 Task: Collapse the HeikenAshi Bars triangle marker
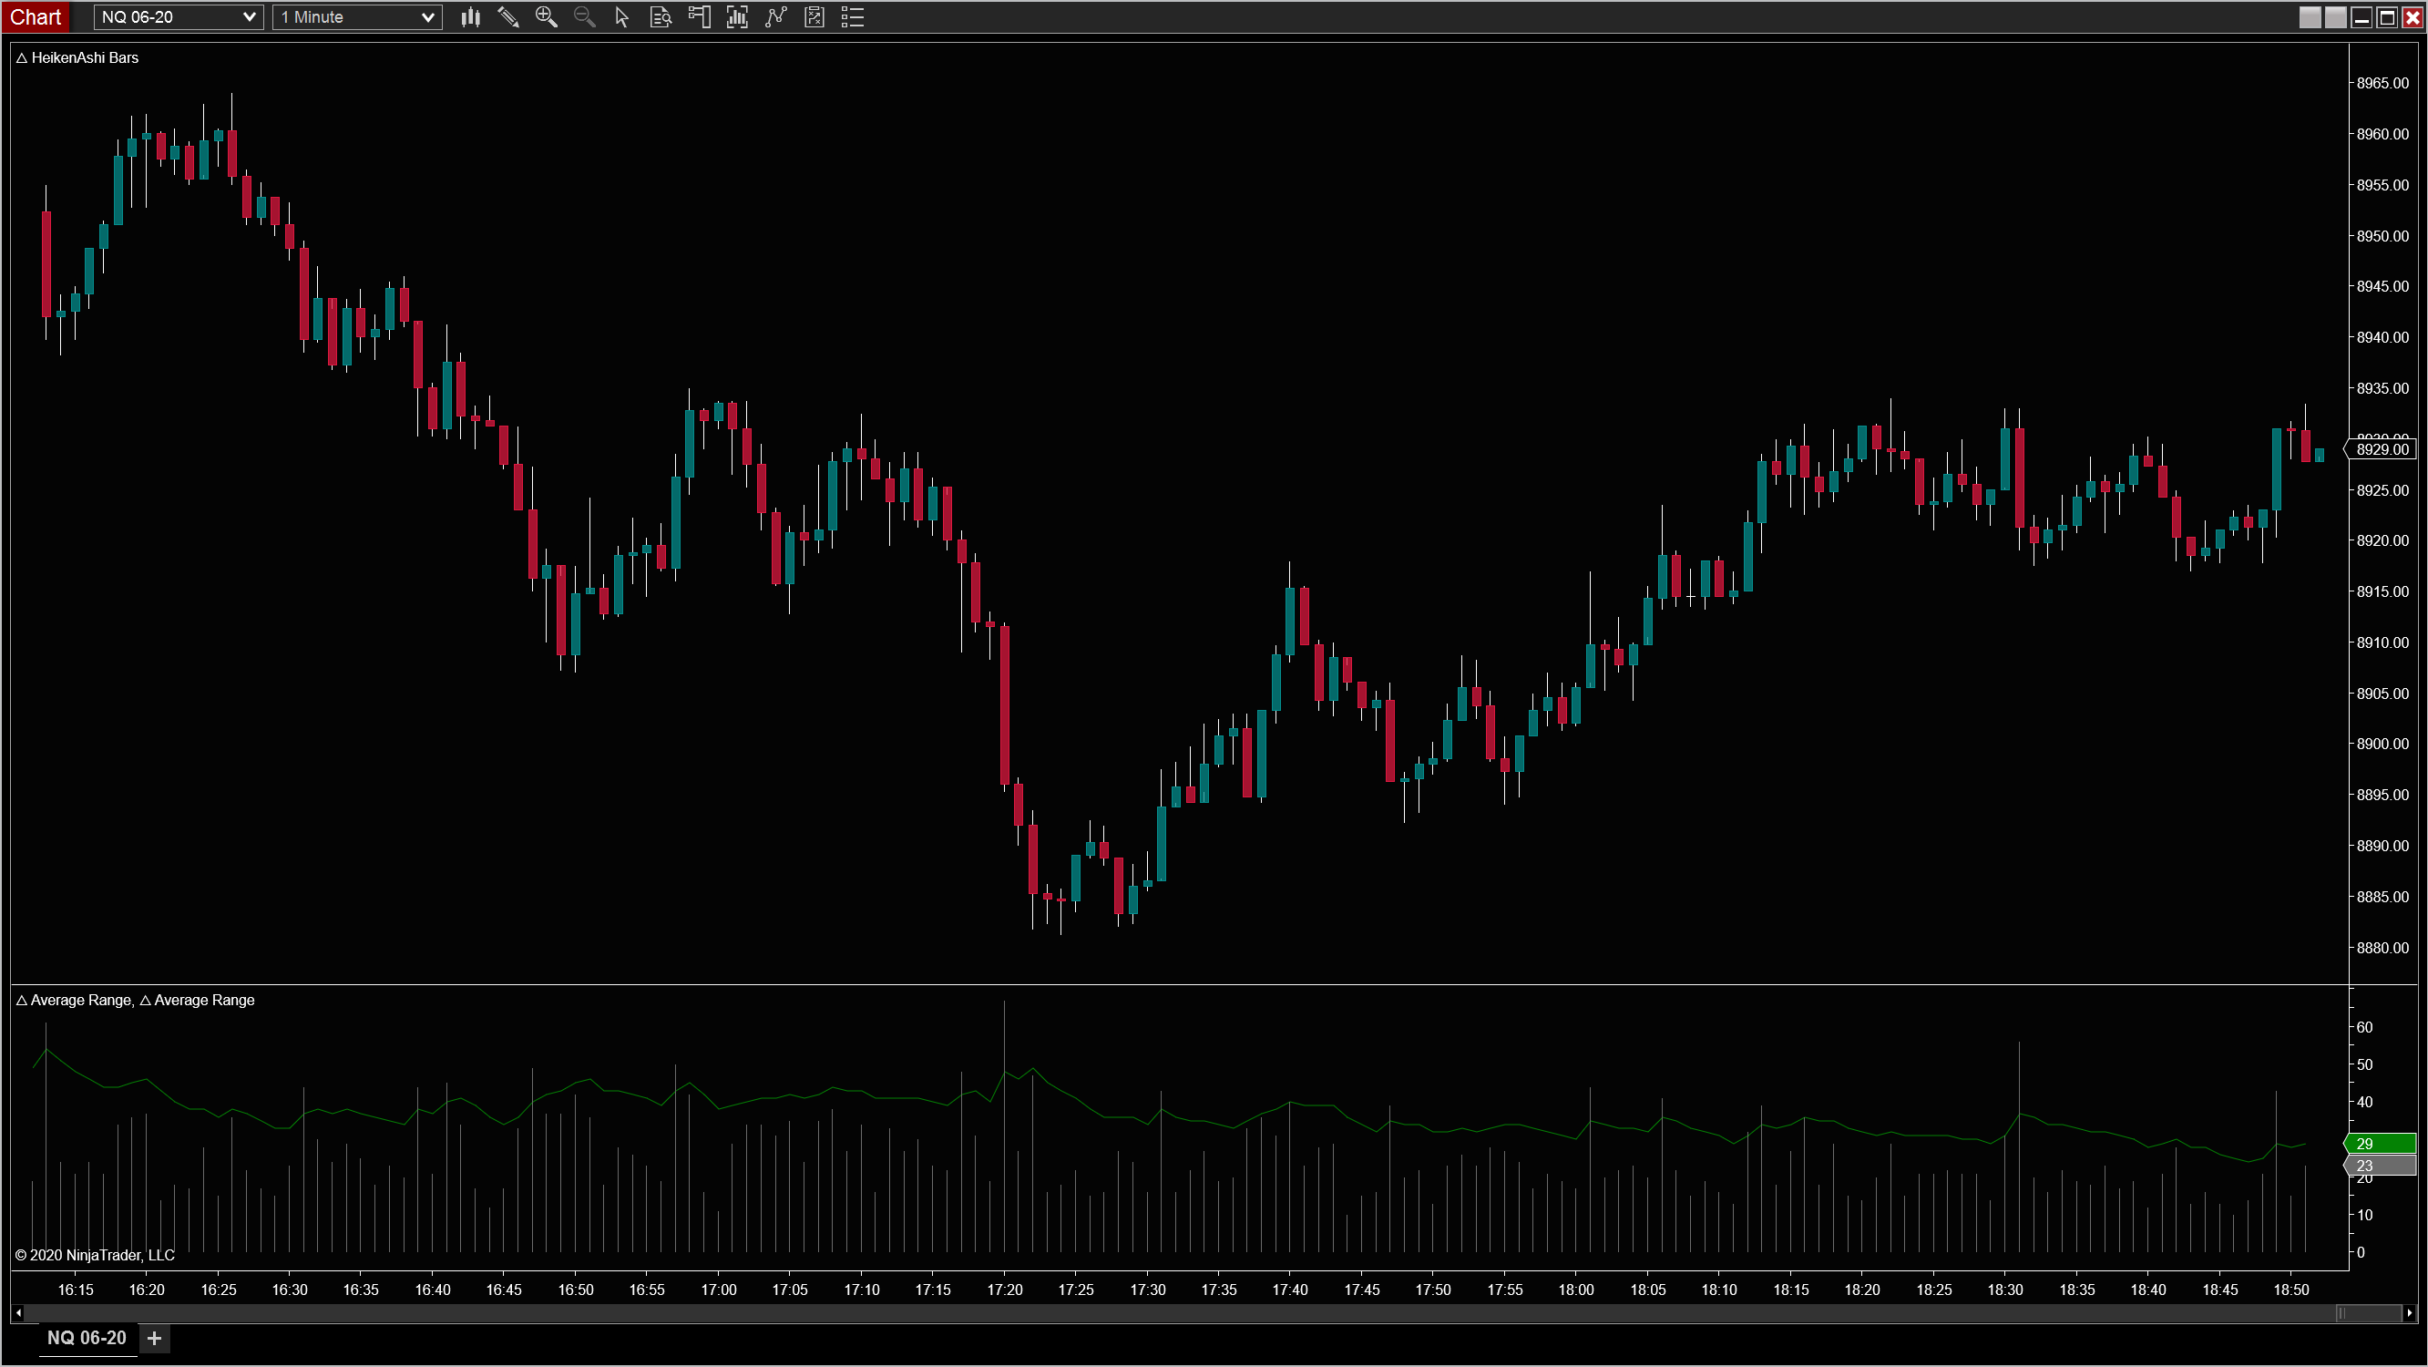22,58
